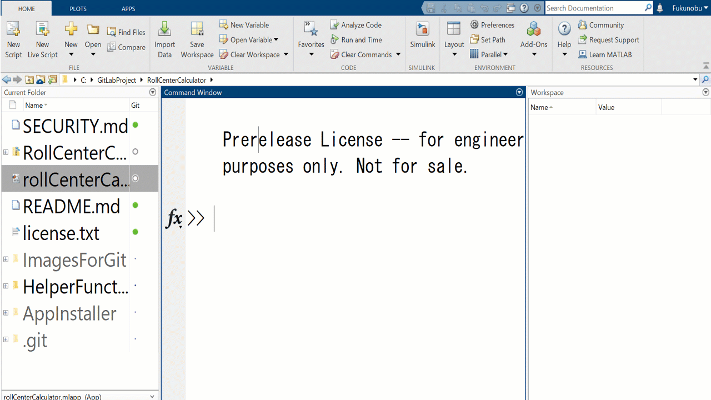
Task: Click the New Live Script icon
Action: pyautogui.click(x=42, y=30)
